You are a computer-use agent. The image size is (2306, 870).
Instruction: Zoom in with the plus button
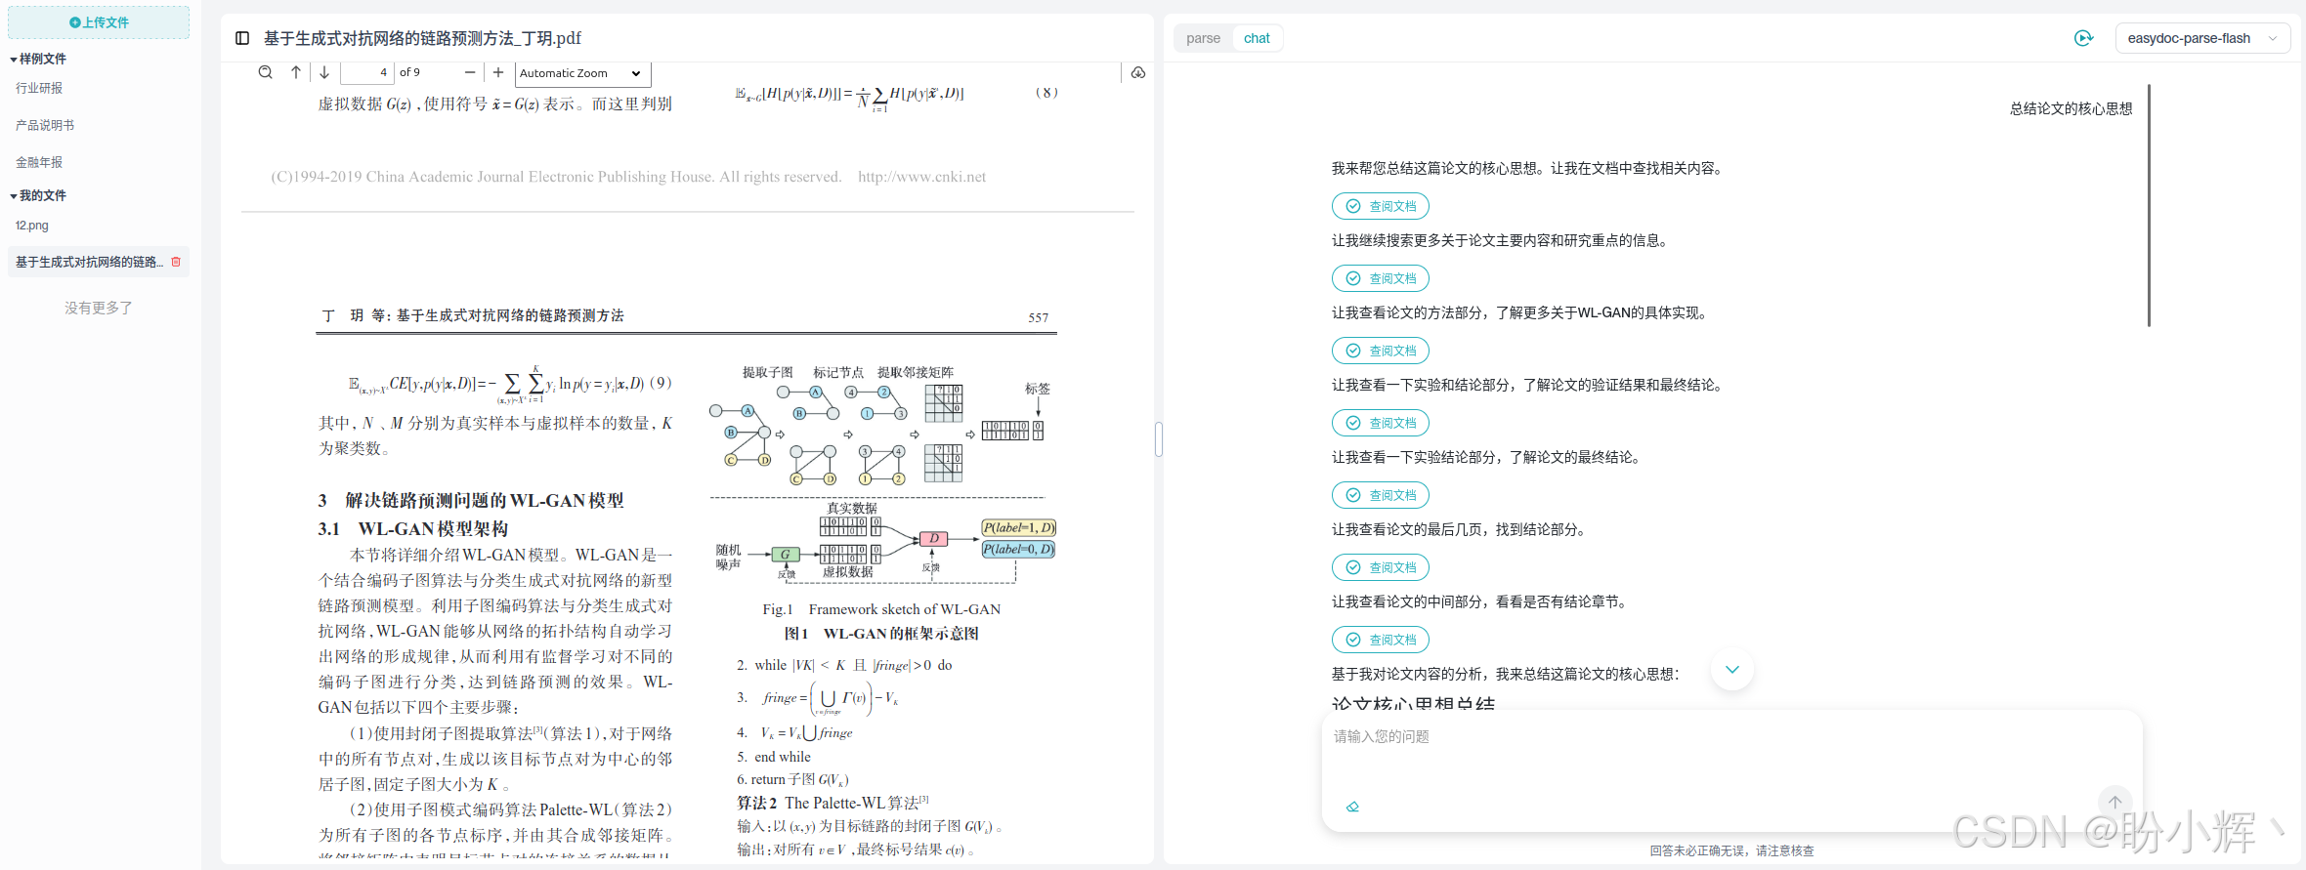(x=498, y=72)
